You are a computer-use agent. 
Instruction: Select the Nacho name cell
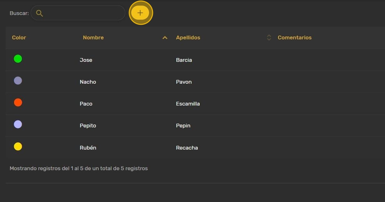(88, 82)
